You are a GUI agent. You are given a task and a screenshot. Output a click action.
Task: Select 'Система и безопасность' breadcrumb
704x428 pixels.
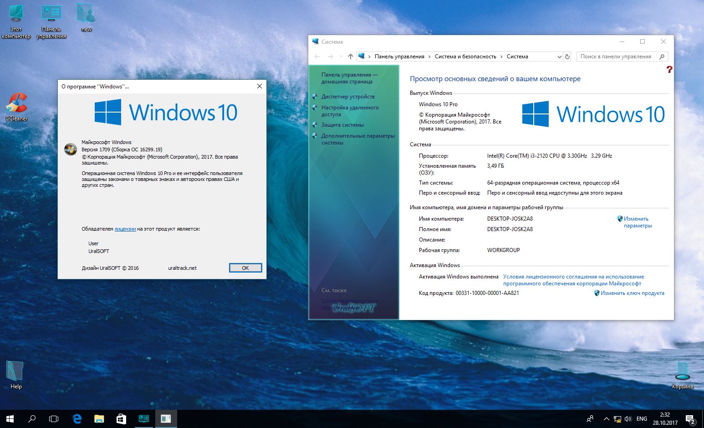click(465, 57)
